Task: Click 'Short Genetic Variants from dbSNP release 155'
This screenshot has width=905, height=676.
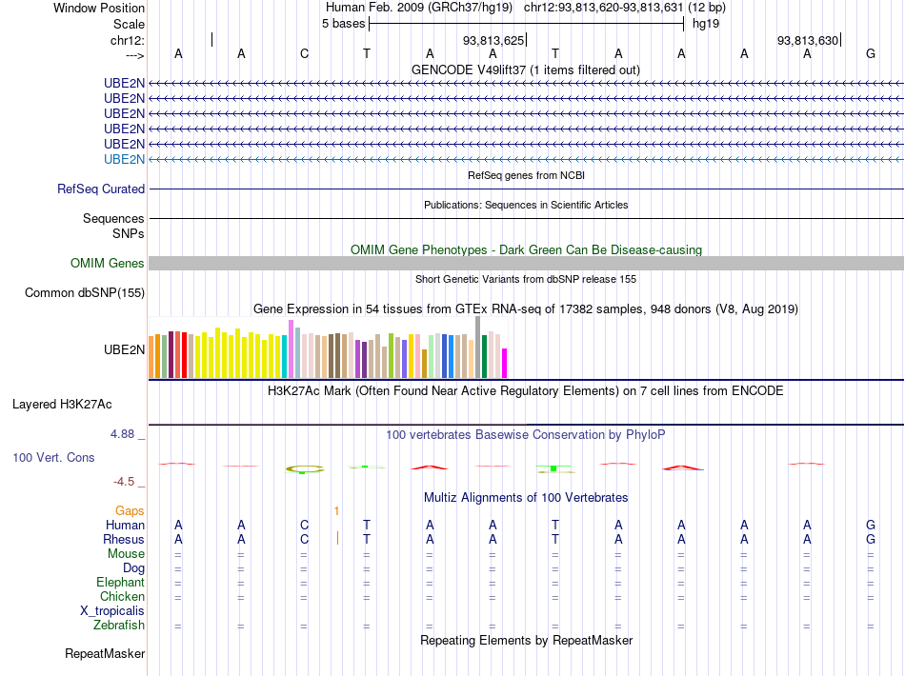Action: [526, 279]
